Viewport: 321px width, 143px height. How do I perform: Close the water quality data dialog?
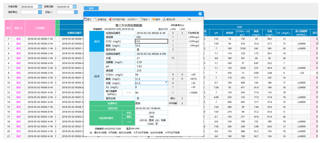click(200, 14)
